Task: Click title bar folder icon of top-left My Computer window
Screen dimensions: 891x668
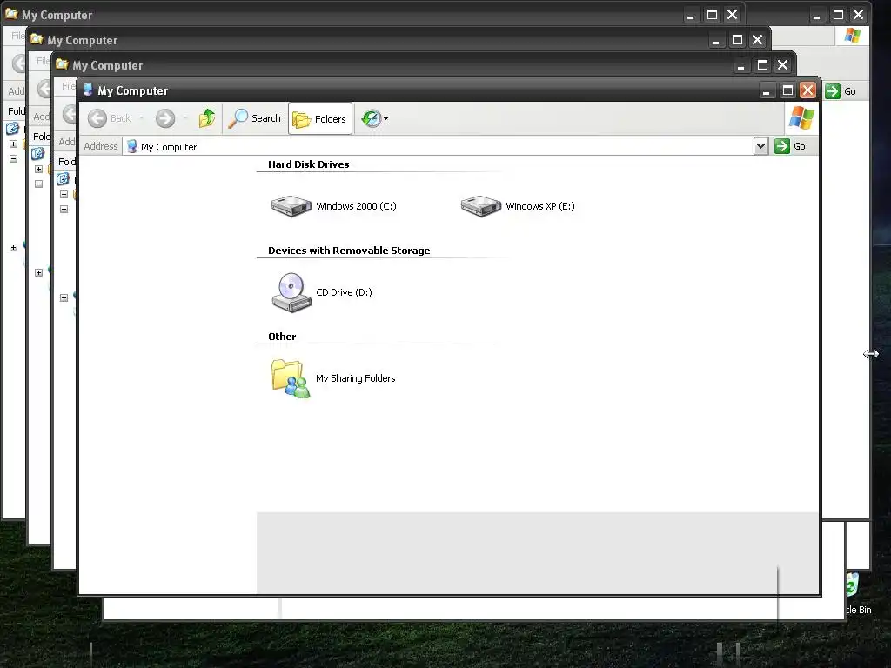Action: click(x=11, y=14)
